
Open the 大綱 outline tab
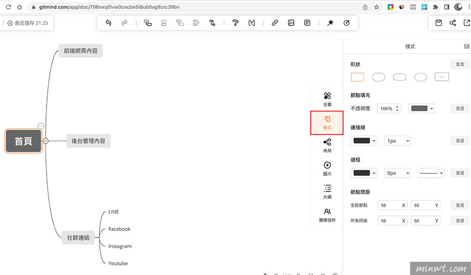pyautogui.click(x=327, y=192)
